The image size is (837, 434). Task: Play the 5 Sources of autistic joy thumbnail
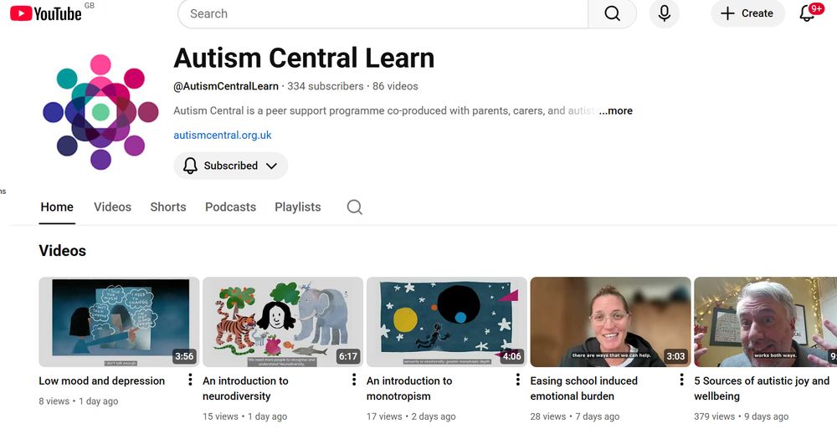[x=766, y=322]
